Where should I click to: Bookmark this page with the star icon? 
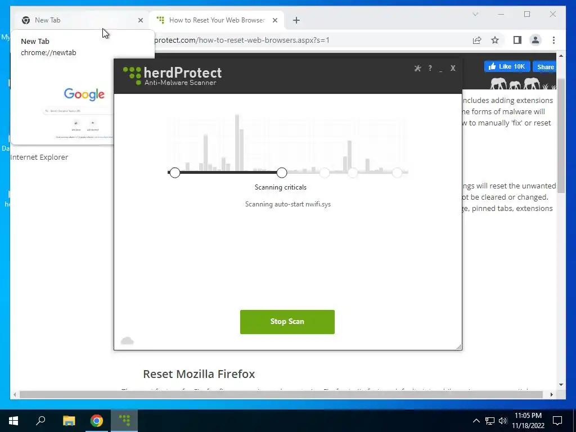[x=495, y=40]
